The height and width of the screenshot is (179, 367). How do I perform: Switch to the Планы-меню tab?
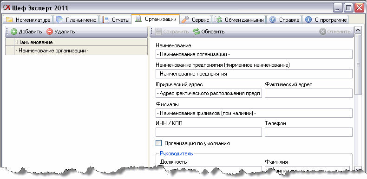coord(76,20)
